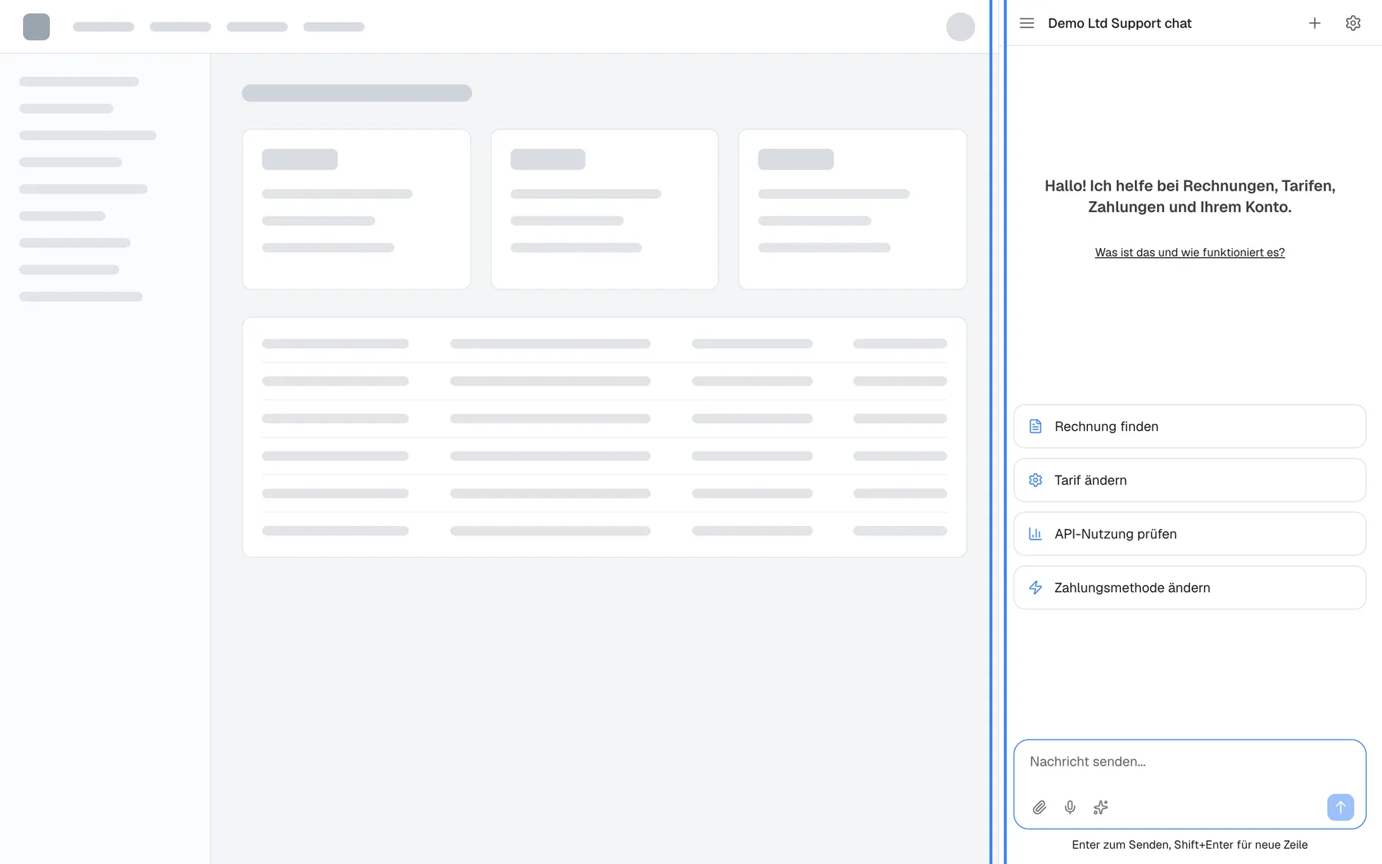Choose 'Tarif ändern' suggestion
The image size is (1382, 864).
1189,480
